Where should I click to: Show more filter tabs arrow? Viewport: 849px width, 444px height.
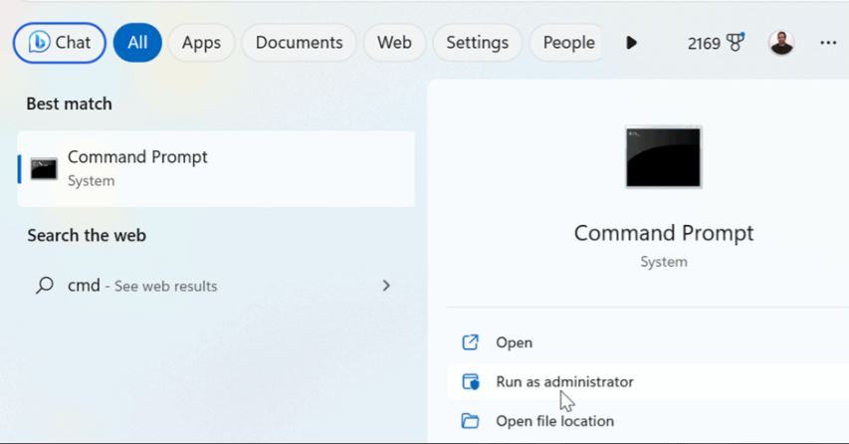coord(631,43)
